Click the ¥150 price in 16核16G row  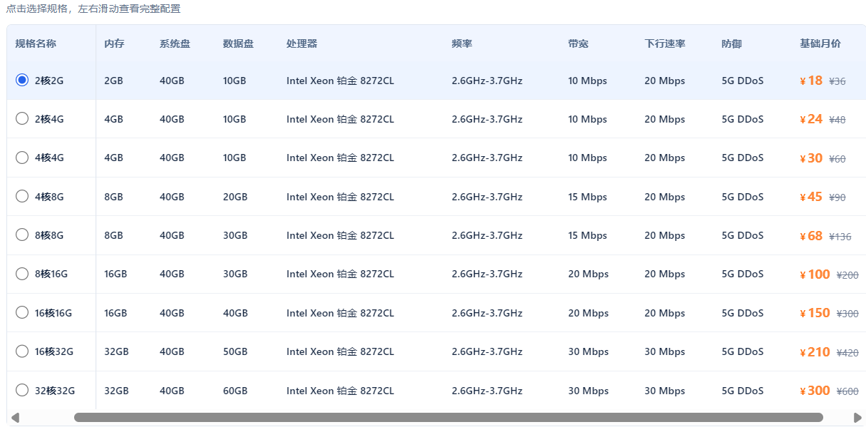(x=815, y=313)
